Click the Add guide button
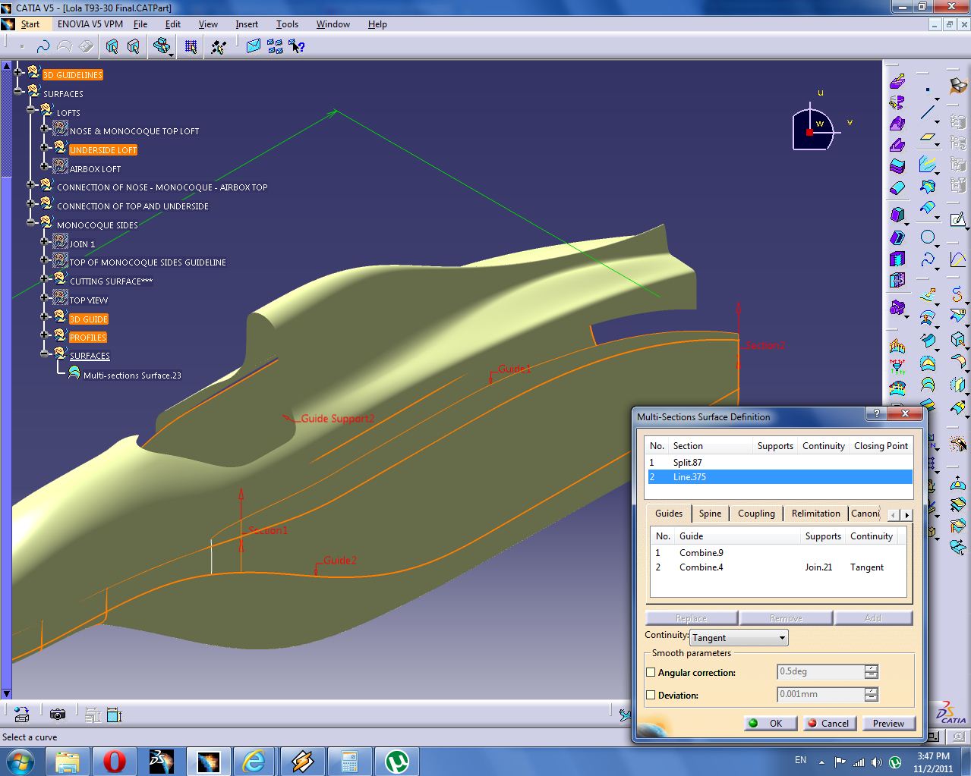The height and width of the screenshot is (776, 971). pos(874,617)
